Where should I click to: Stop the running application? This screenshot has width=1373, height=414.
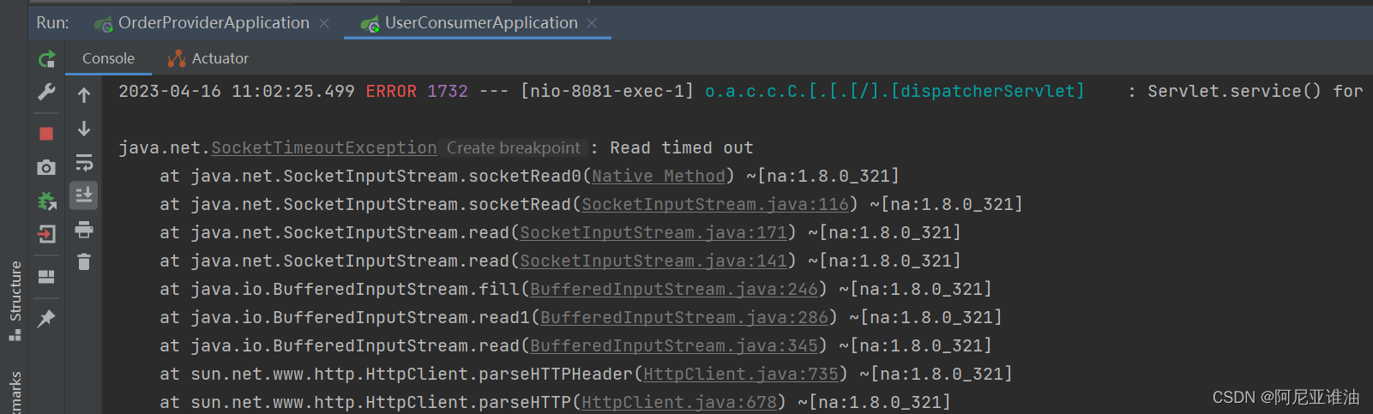(46, 134)
